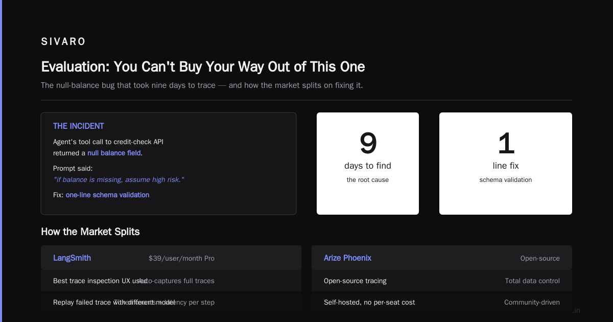This screenshot has width=613, height=322.
Task: Open the LangSmith vendor title
Action: [72, 258]
